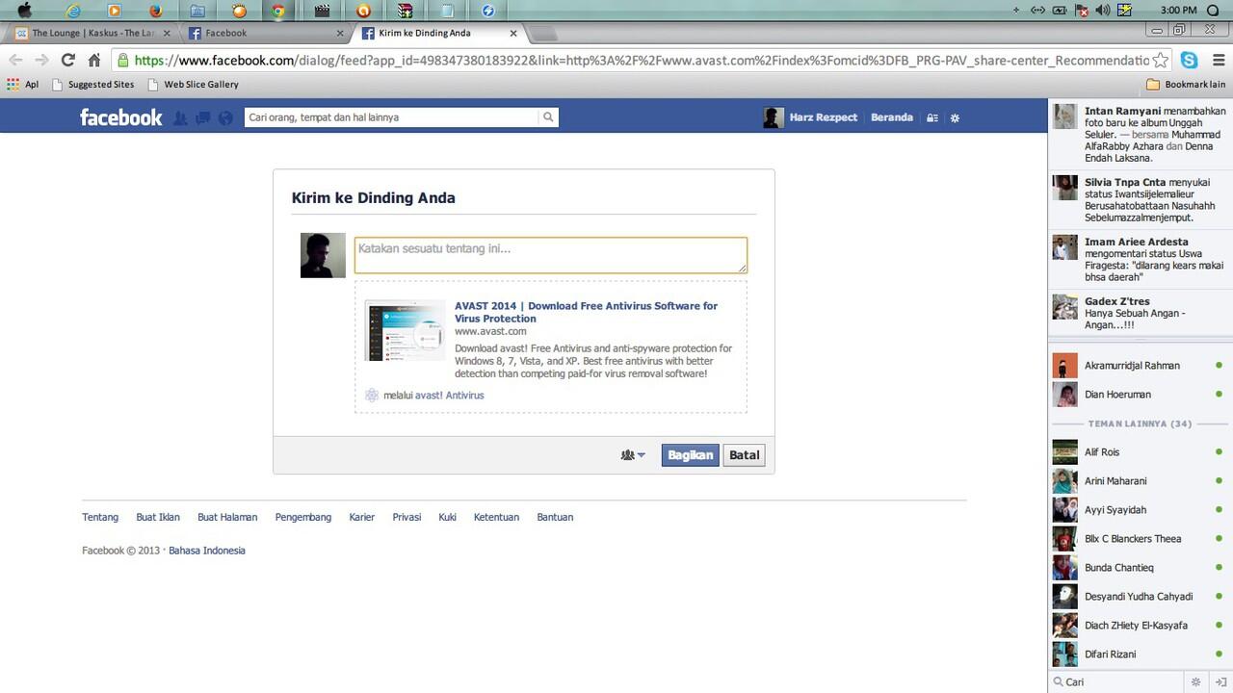
Task: Open Web Slice Gallery bookmark
Action: 193,85
